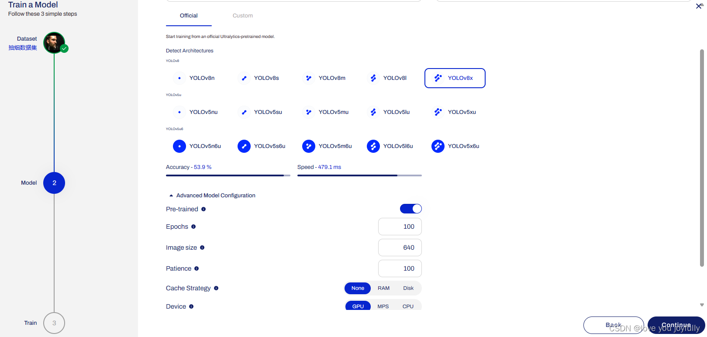
Task: Pick the YOLOv5n6u model icon
Action: (x=179, y=146)
